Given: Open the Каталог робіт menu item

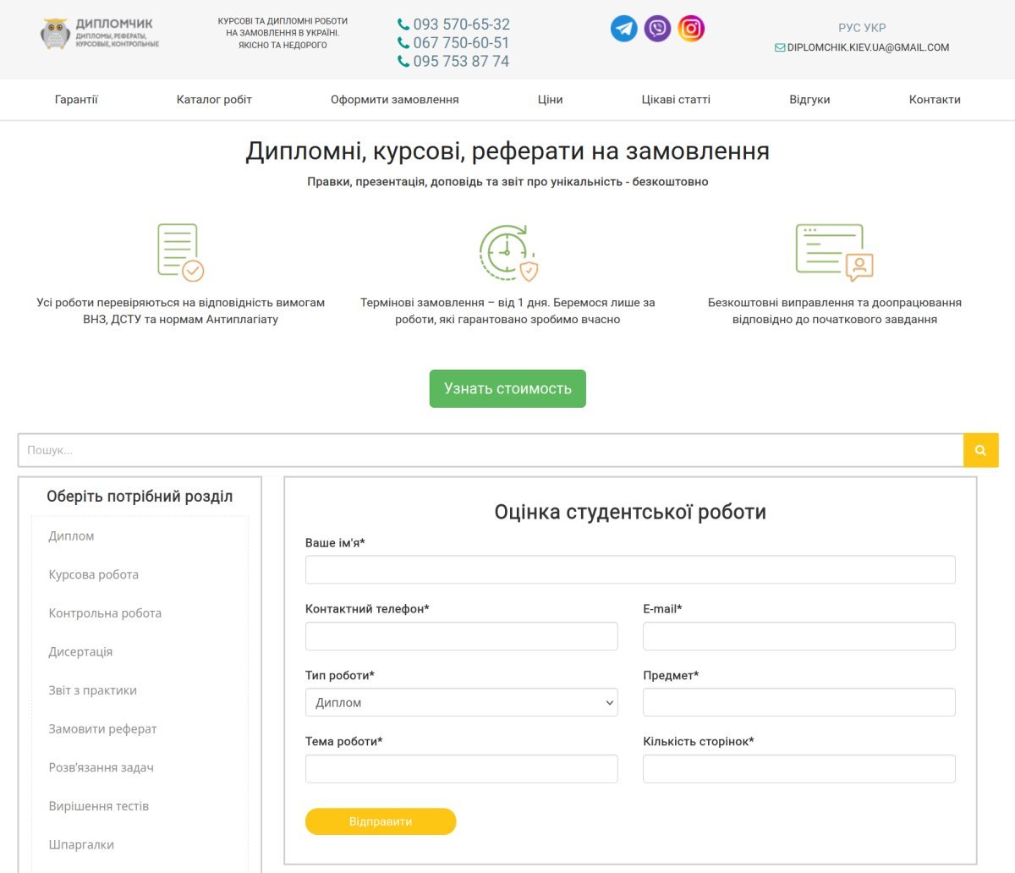Looking at the screenshot, I should click(x=214, y=100).
